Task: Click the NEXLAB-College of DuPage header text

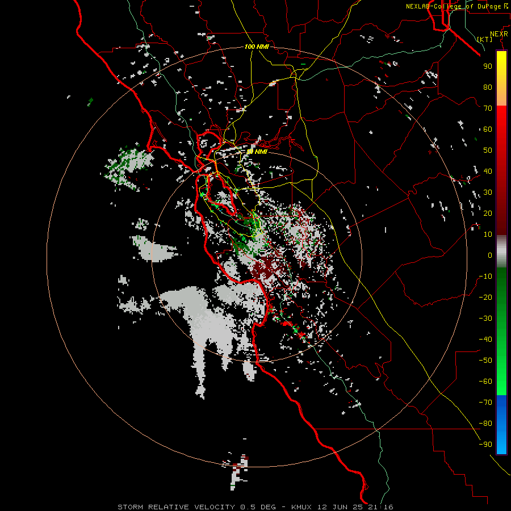Action: 453,6
